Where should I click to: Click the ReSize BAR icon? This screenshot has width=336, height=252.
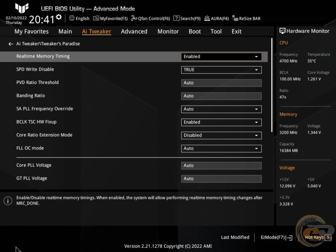coord(235,18)
